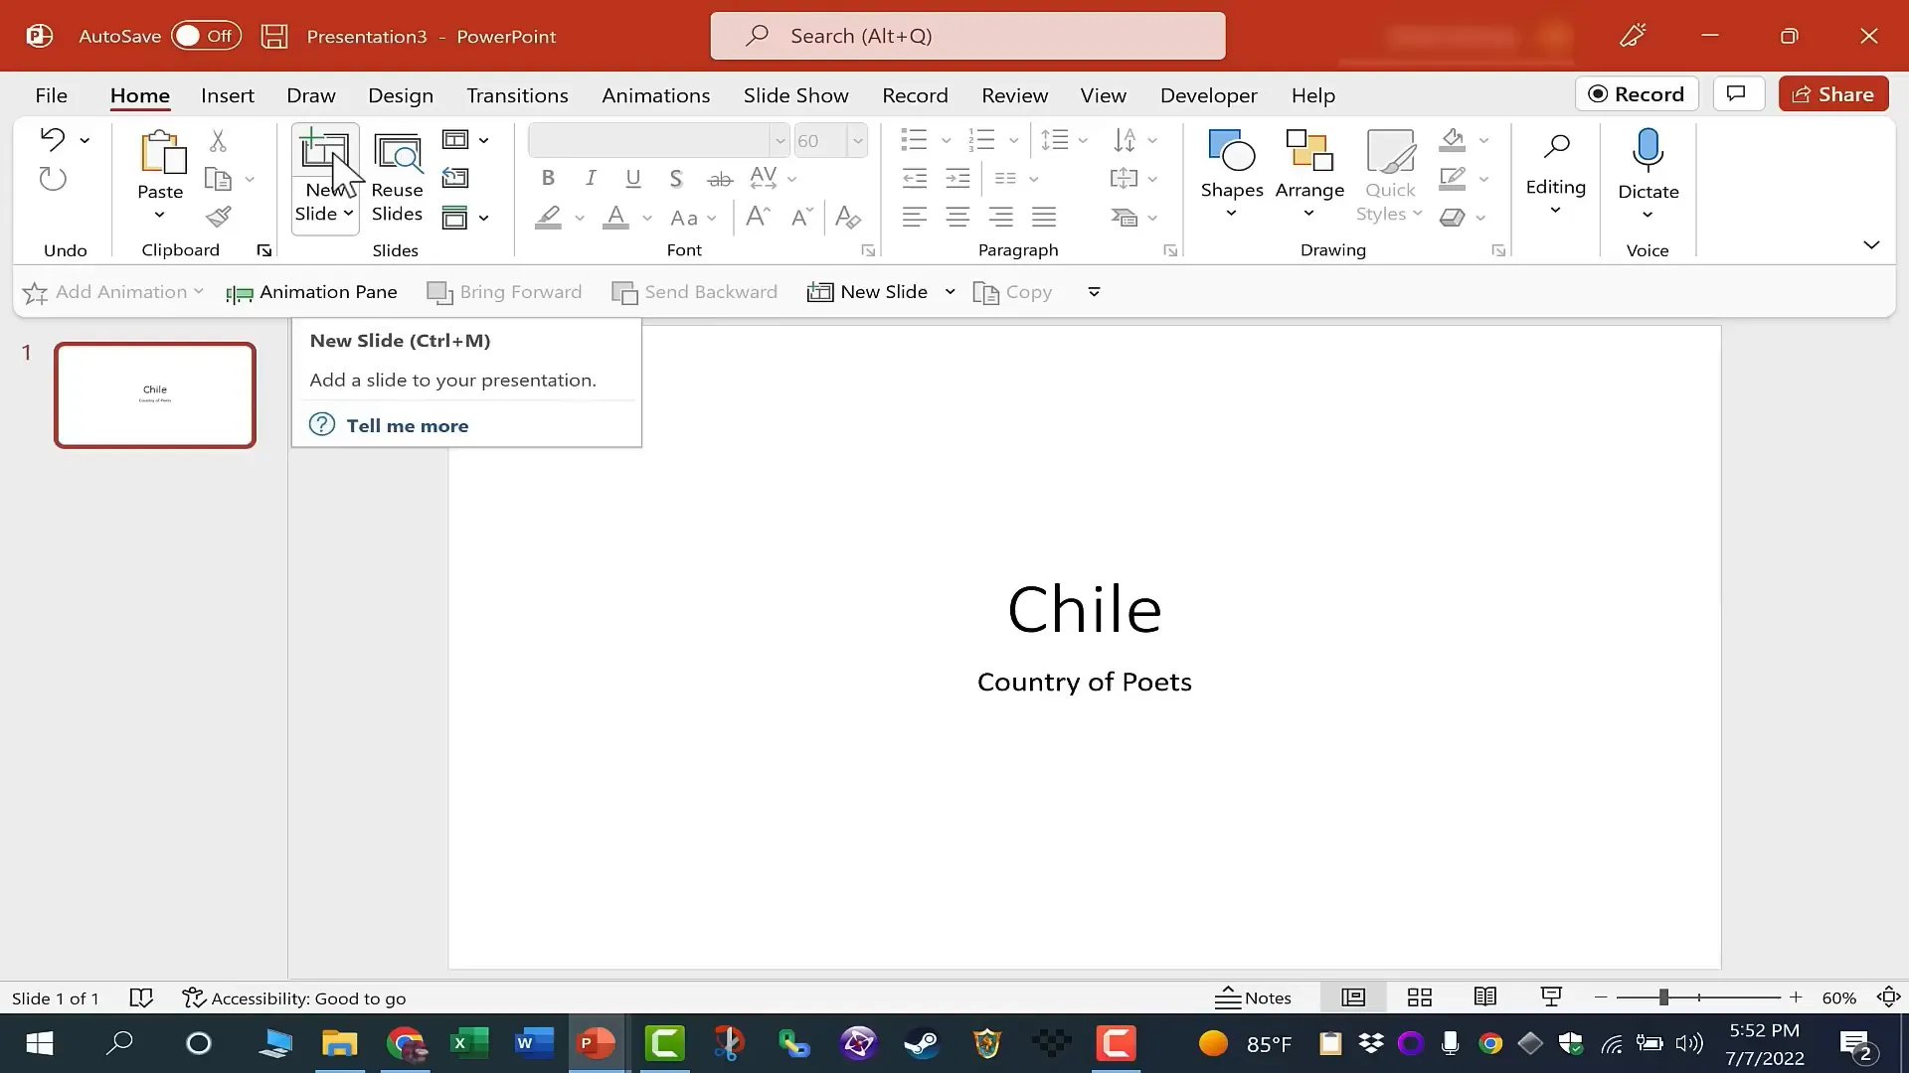Apply text shadow with S icon
Viewport: 1909px width, 1073px height.
675,179
